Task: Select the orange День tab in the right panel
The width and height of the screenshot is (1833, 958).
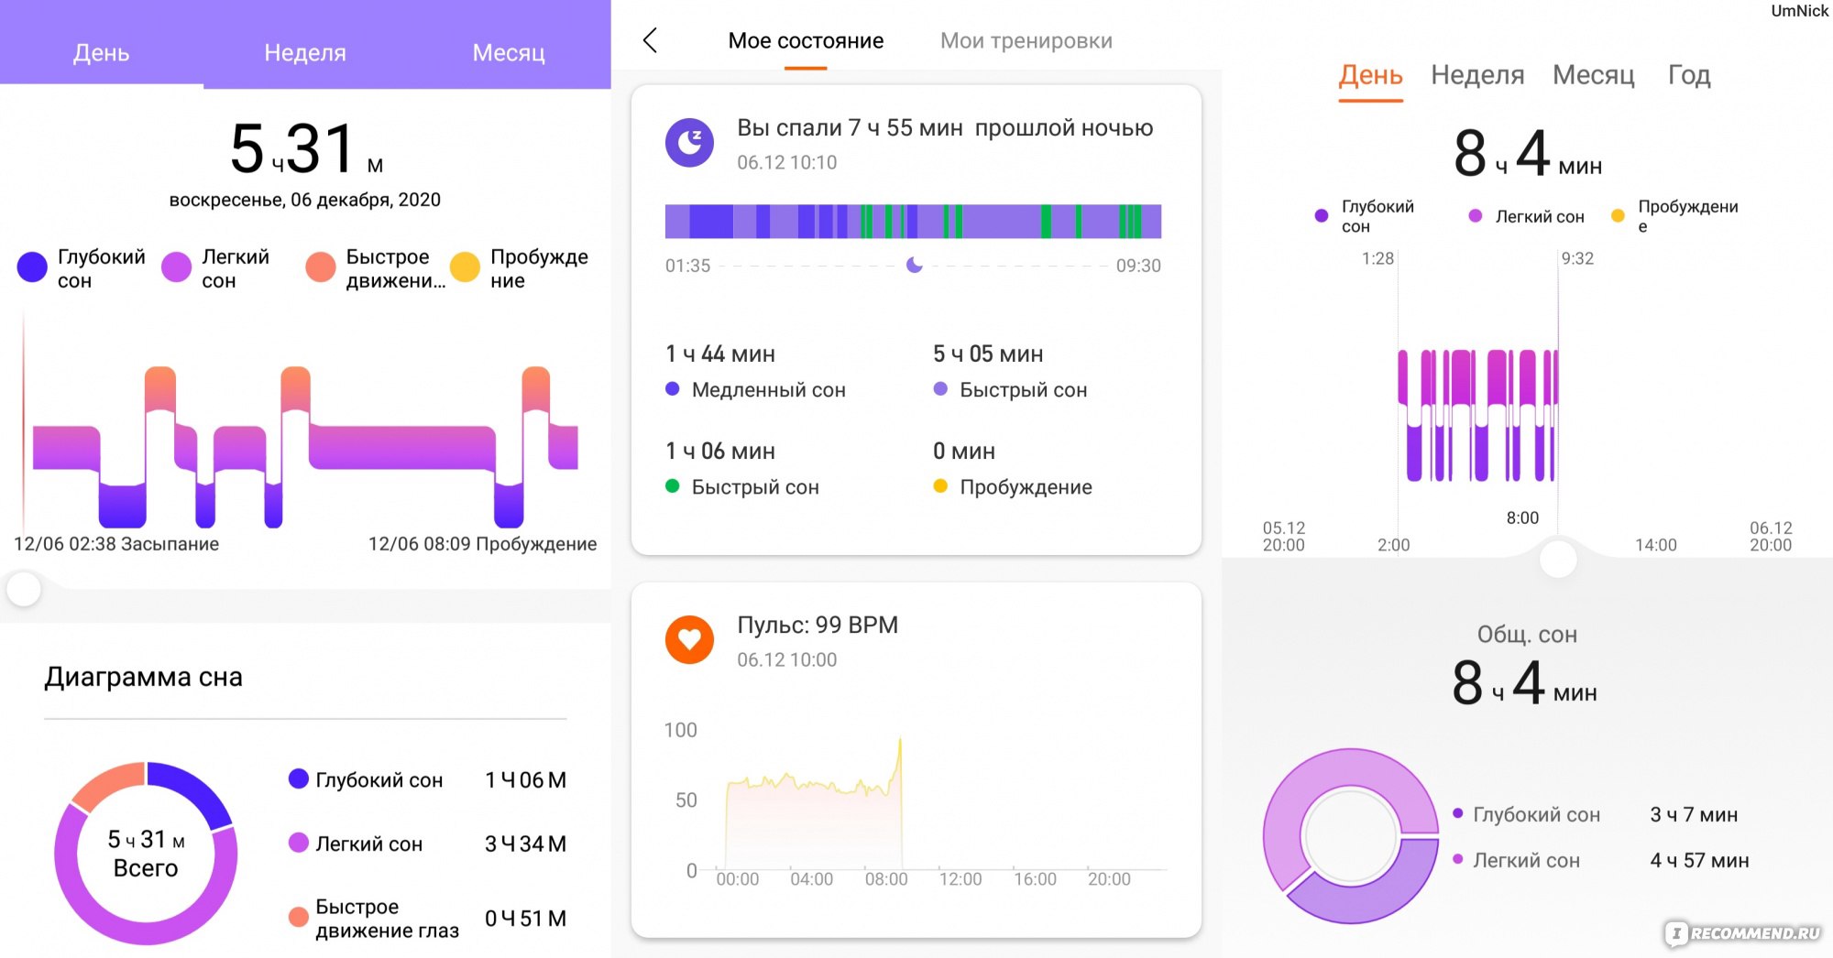Action: click(1370, 75)
